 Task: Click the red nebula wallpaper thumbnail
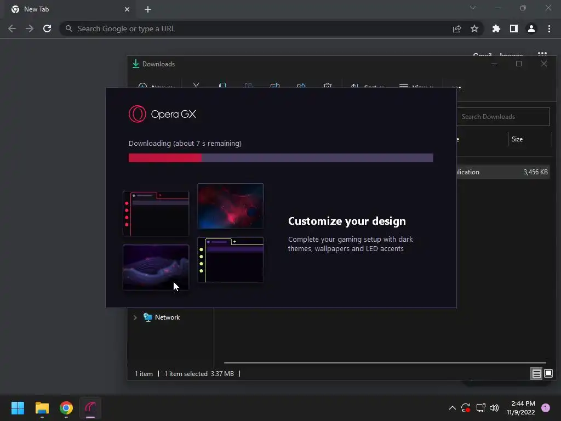[231, 206]
